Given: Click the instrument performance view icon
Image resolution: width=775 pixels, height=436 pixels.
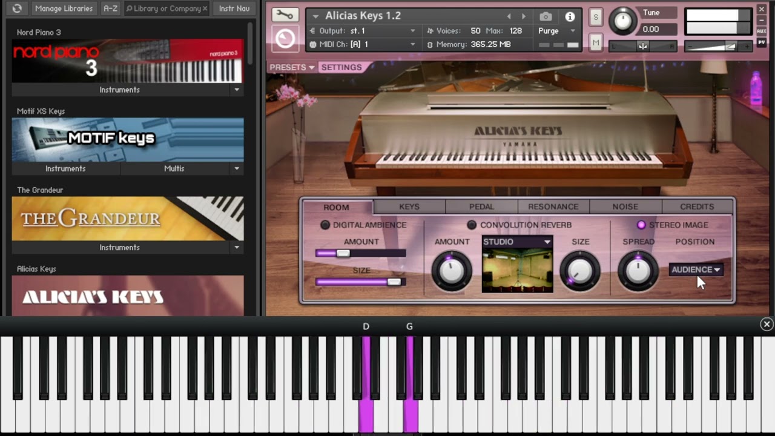Looking at the screenshot, I should pyautogui.click(x=285, y=39).
